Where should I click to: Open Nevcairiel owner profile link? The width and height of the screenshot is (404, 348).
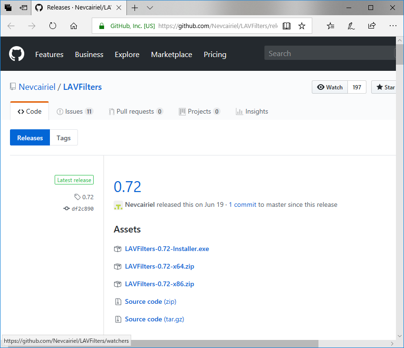click(37, 87)
